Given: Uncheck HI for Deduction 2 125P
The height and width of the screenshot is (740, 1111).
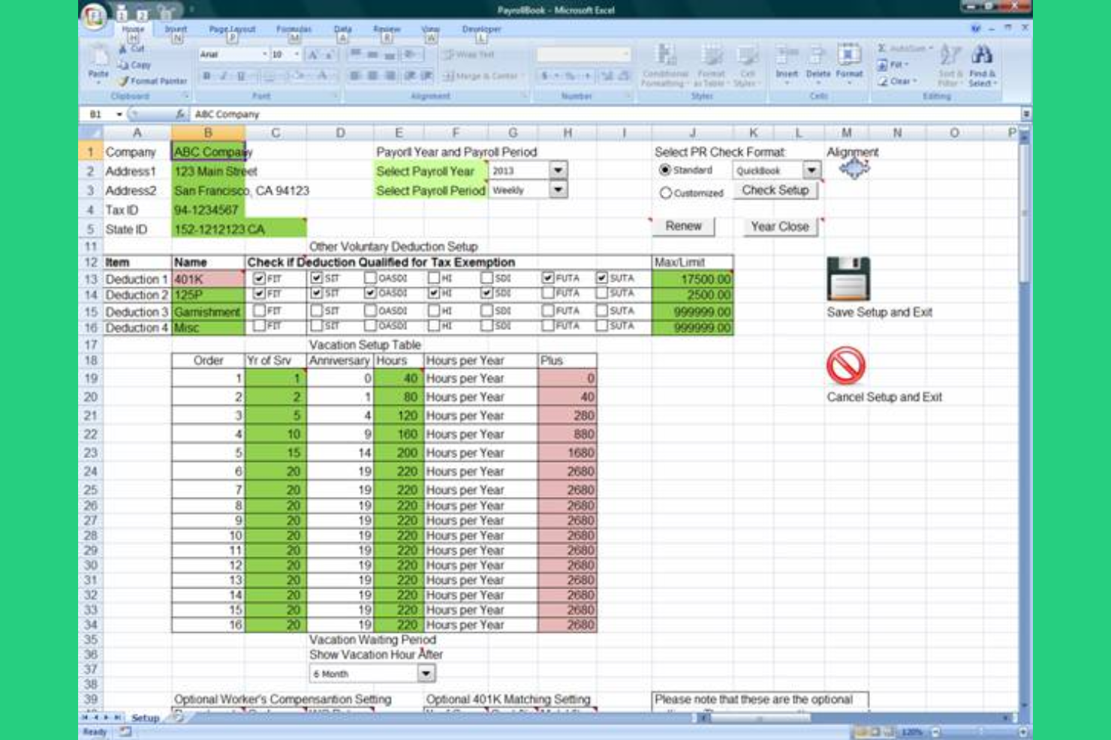Looking at the screenshot, I should click(x=434, y=294).
